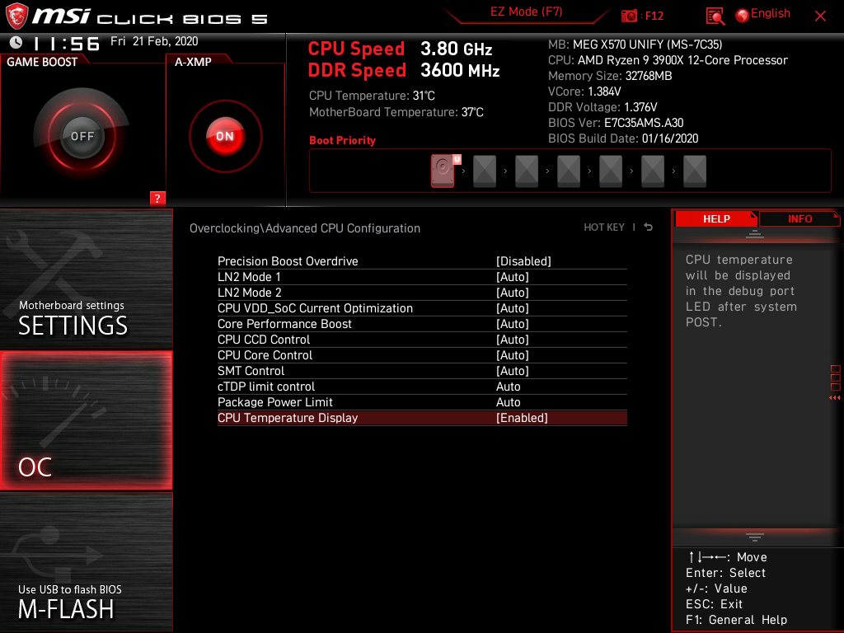Open the search icon in the title bar

(715, 15)
